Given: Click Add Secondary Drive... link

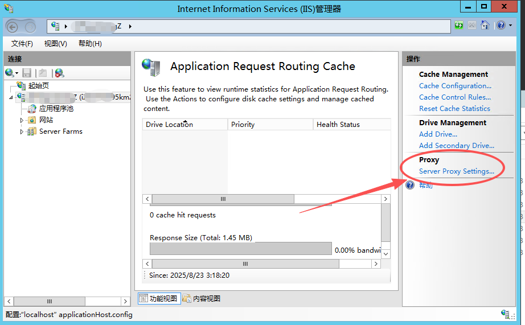Looking at the screenshot, I should point(456,146).
